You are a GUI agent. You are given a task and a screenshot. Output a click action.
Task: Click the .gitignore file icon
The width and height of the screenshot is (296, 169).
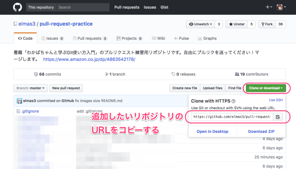point(18,111)
